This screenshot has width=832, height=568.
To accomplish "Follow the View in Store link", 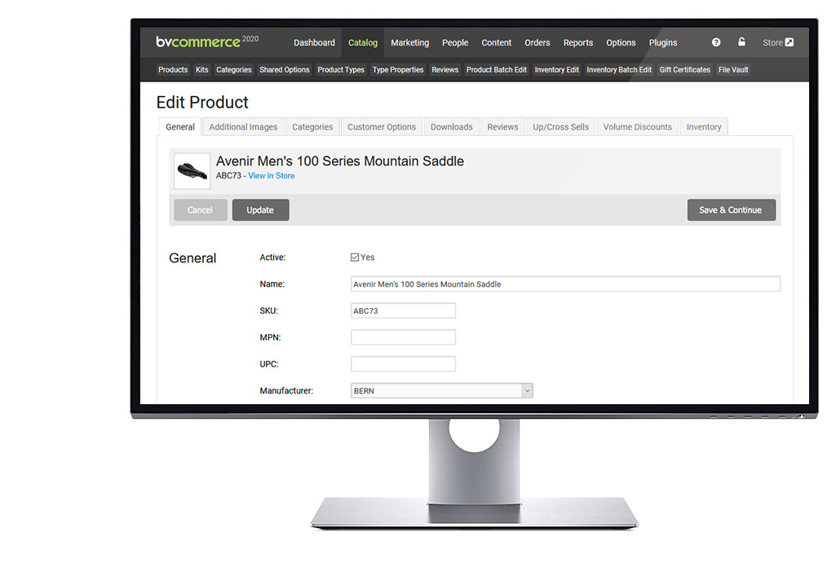I will pos(272,176).
